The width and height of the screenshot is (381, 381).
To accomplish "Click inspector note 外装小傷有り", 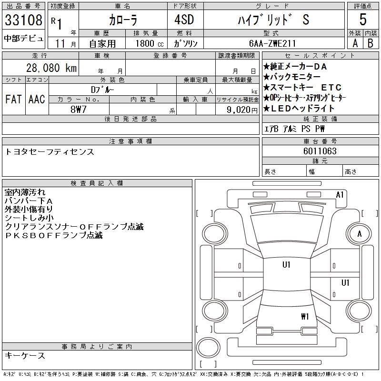I will click(x=29, y=209).
